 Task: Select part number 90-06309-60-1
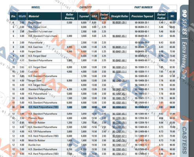142,31
